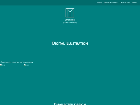The height and width of the screenshot is (105, 140).
Task: Click the Character design heading
Action: (70, 104)
